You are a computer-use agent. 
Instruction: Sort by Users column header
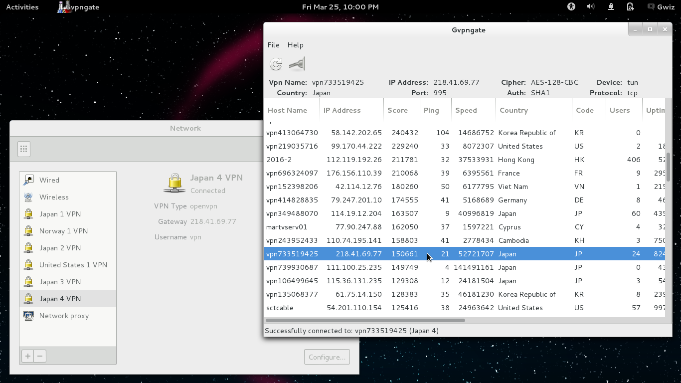(x=624, y=110)
